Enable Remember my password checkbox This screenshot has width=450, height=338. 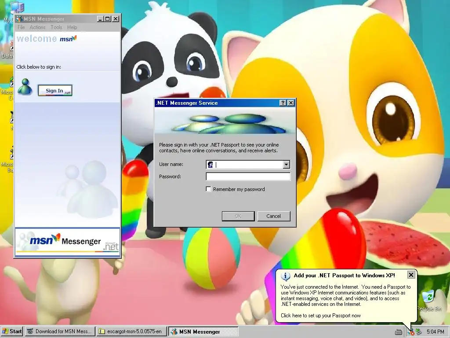209,189
